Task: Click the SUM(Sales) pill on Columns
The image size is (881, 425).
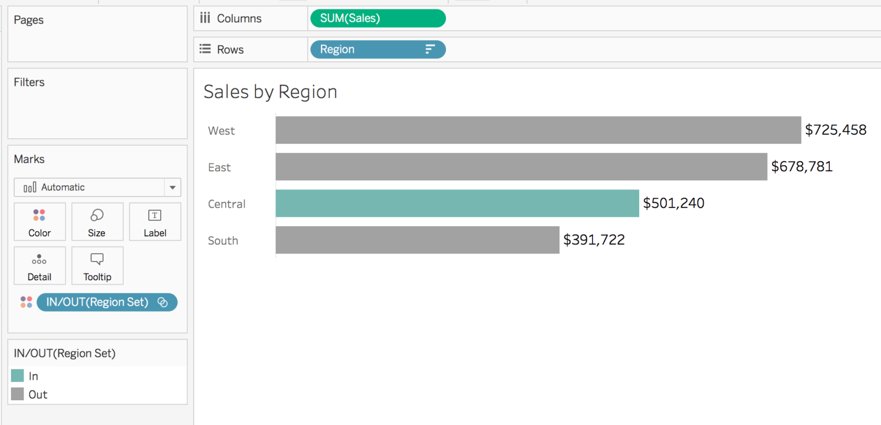Action: coord(378,18)
